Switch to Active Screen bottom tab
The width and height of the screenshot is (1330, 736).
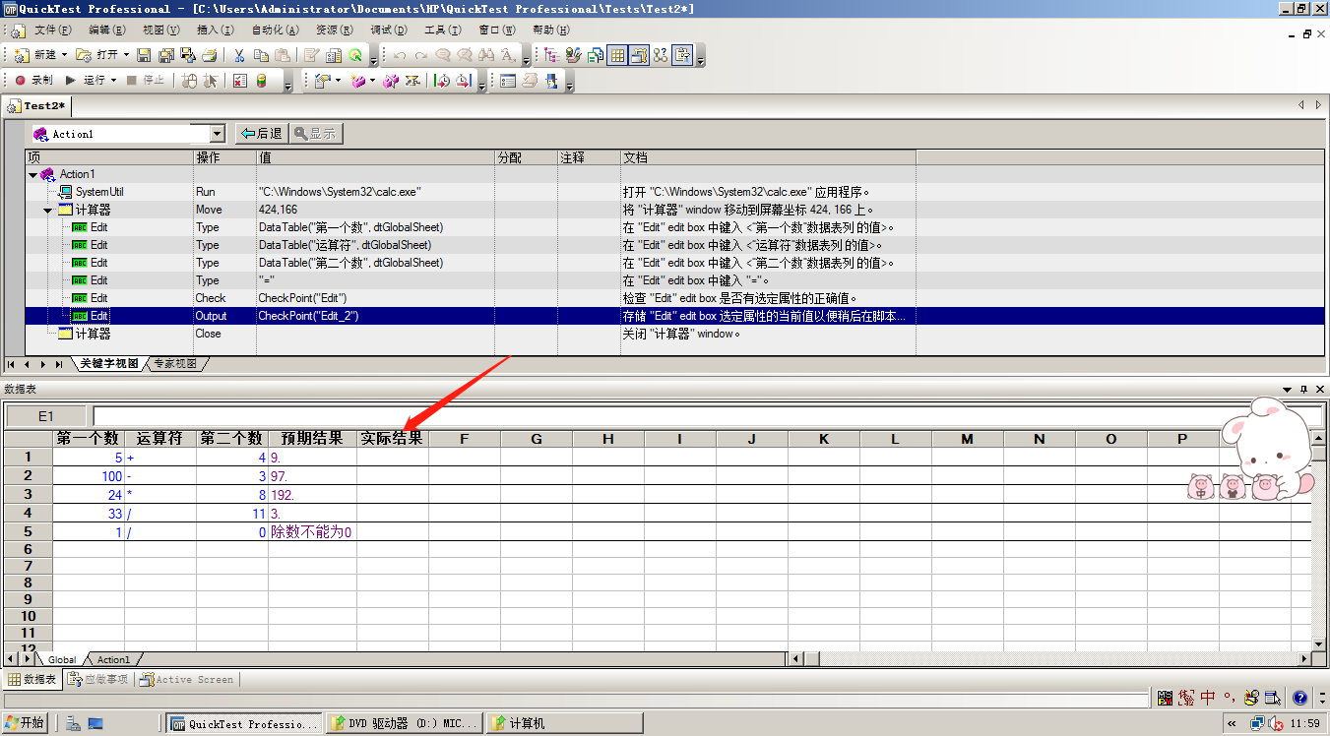187,680
